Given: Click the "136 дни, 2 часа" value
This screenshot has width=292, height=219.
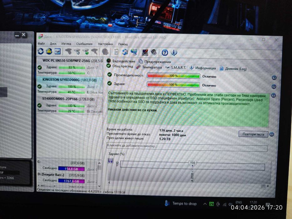Looking at the screenshot, I should tap(171, 130).
